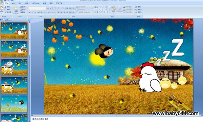203x122 pixels.
Task: Switch to the Animations (动画) ribbon tab
Action: click(26, 3)
